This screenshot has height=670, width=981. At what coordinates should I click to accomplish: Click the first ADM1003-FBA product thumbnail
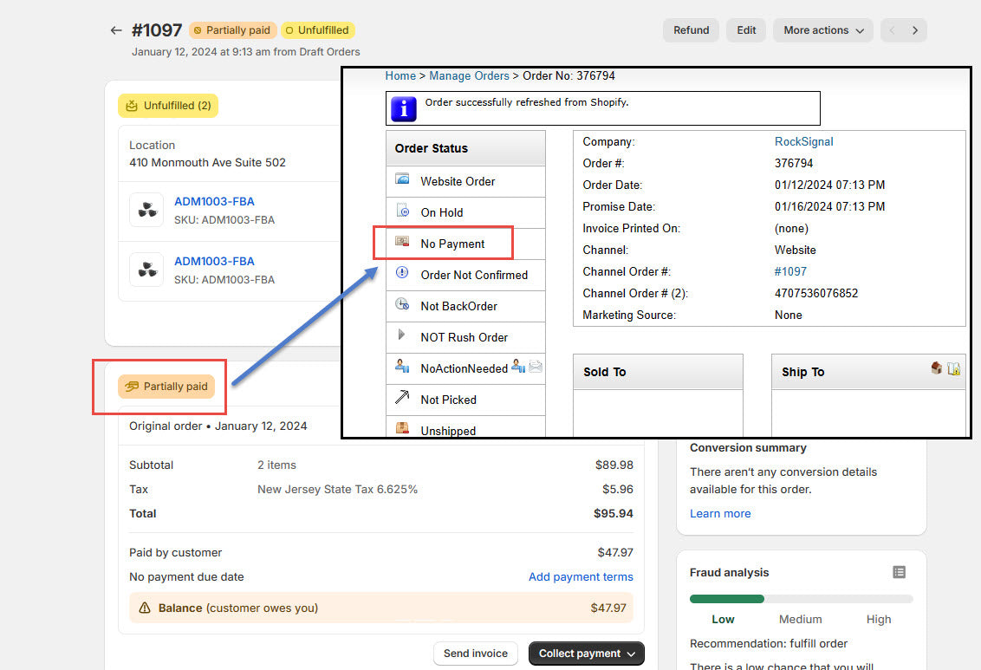(x=147, y=210)
